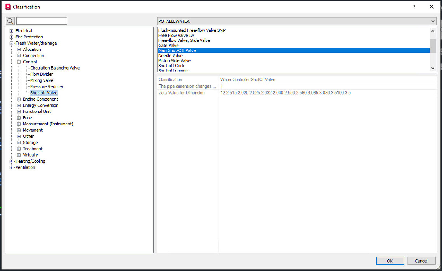Screen dimensions: 442x271
Task: Expand the Virtually node
Action: click(19, 155)
